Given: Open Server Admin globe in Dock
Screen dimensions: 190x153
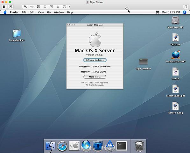Looking at the screenshot, I should tap(86, 146).
